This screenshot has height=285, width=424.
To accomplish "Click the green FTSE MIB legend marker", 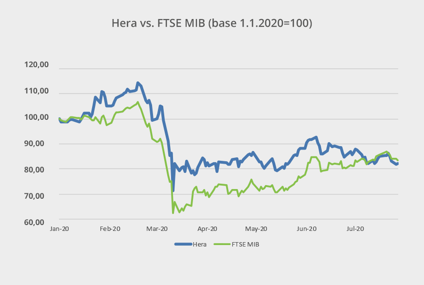I will pyautogui.click(x=222, y=244).
